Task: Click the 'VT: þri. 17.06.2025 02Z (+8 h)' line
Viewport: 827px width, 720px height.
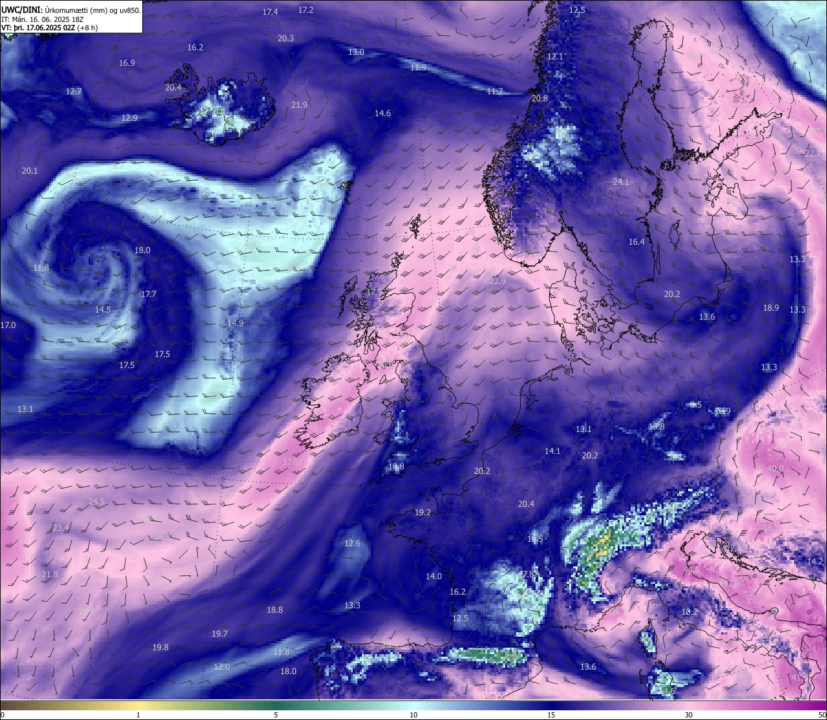Action: pyautogui.click(x=50, y=28)
